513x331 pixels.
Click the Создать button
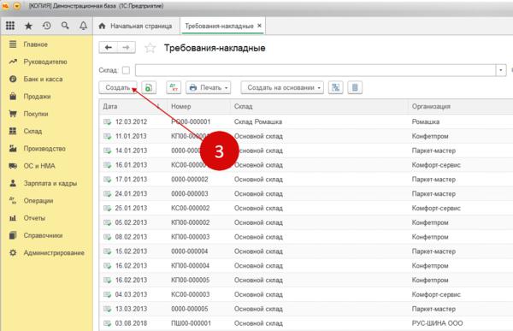point(118,88)
